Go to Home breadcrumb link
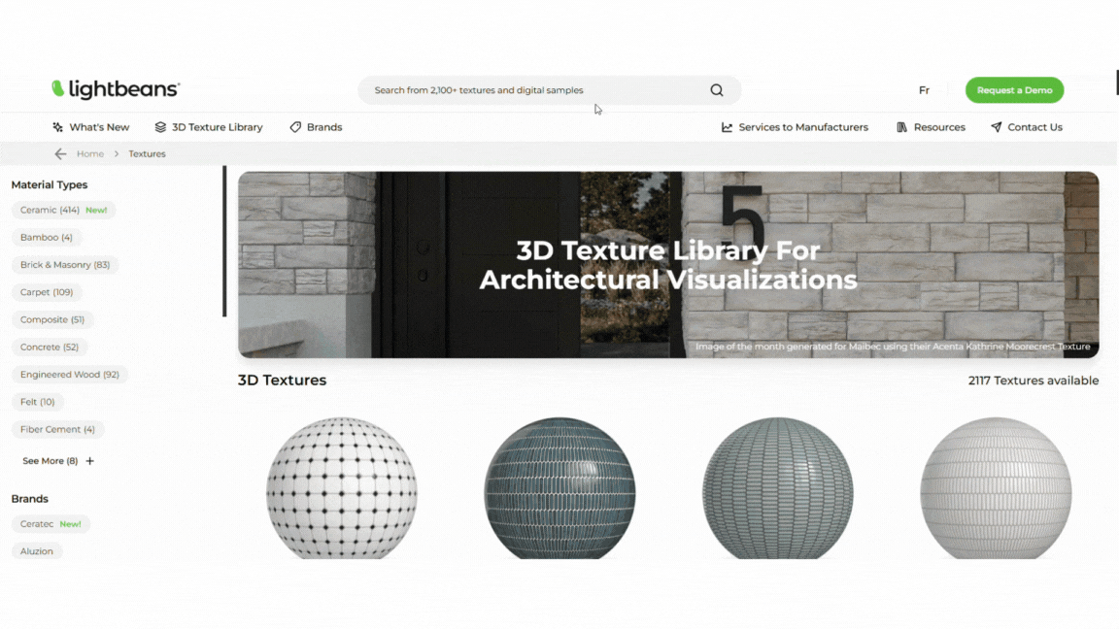This screenshot has width=1119, height=629. tap(90, 154)
